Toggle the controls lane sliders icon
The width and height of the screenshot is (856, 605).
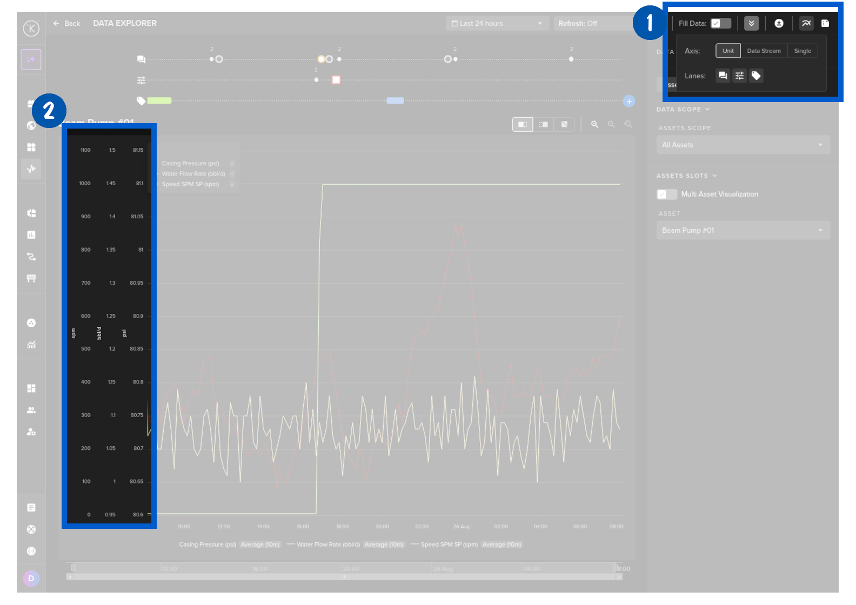click(739, 76)
